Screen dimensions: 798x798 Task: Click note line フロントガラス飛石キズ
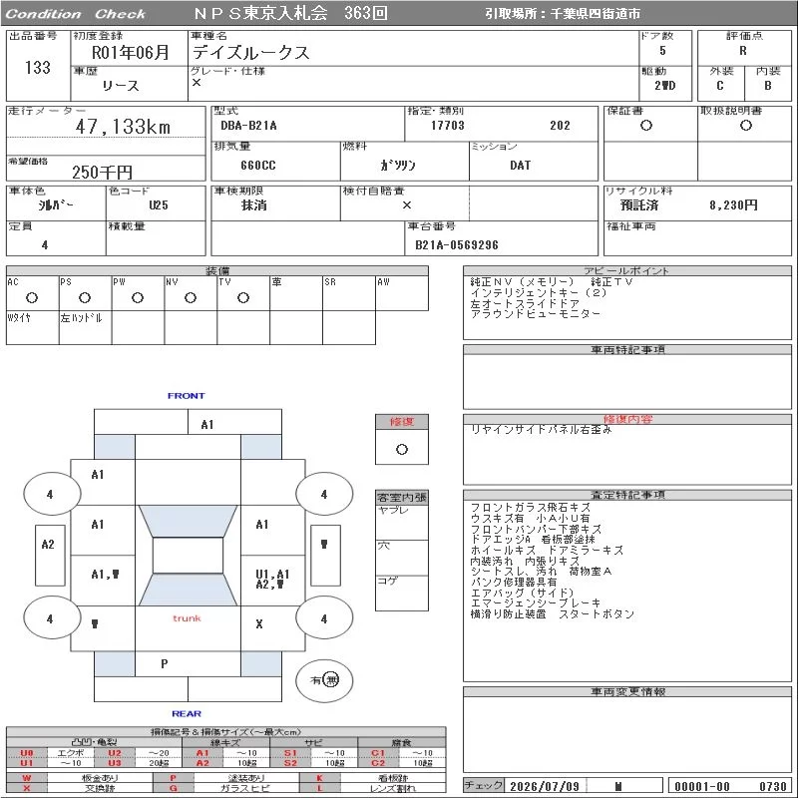coord(531,508)
